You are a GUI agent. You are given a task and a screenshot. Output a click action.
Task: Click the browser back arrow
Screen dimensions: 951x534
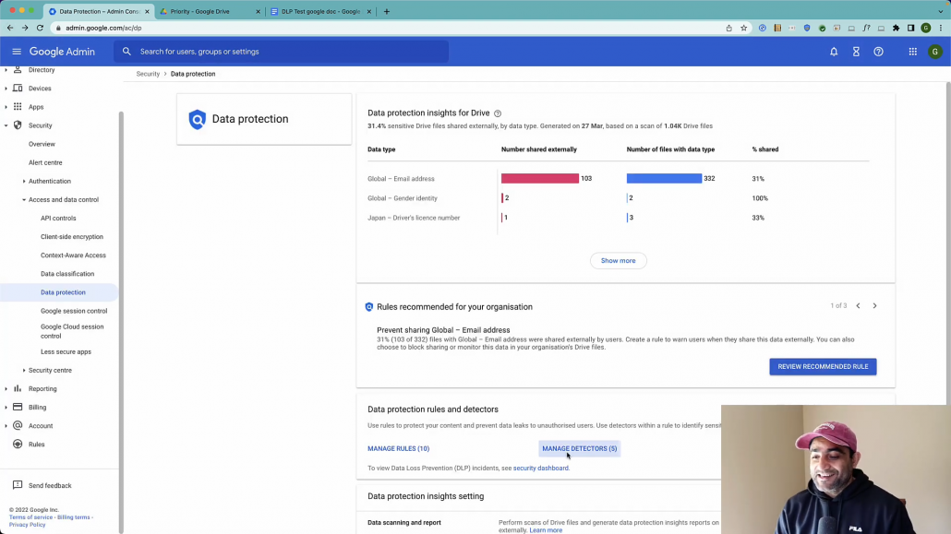(x=10, y=28)
